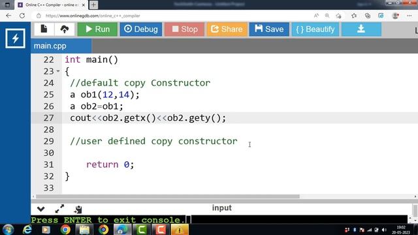Add this page to favorites
Viewport: 418px width, 235px height.
[339, 16]
